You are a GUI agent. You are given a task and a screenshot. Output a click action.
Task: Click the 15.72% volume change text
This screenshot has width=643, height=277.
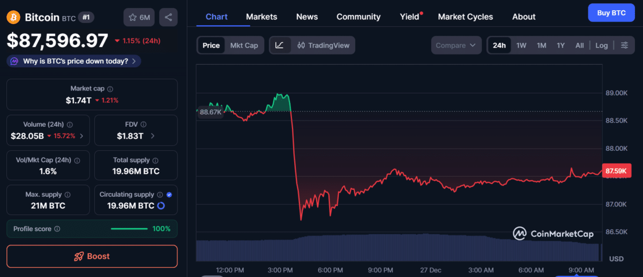coord(64,136)
